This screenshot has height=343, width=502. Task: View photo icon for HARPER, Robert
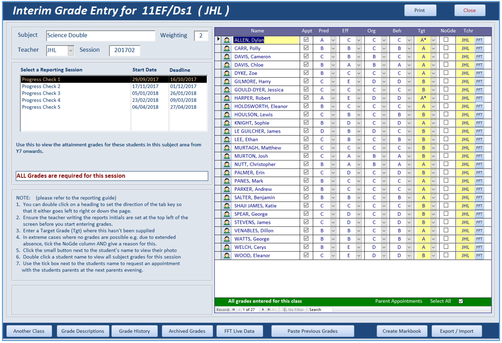(227, 98)
